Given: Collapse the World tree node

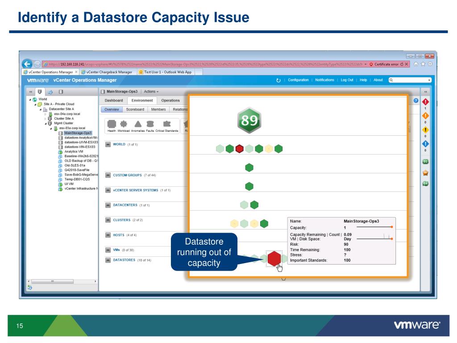Looking at the screenshot, I should tap(30, 100).
